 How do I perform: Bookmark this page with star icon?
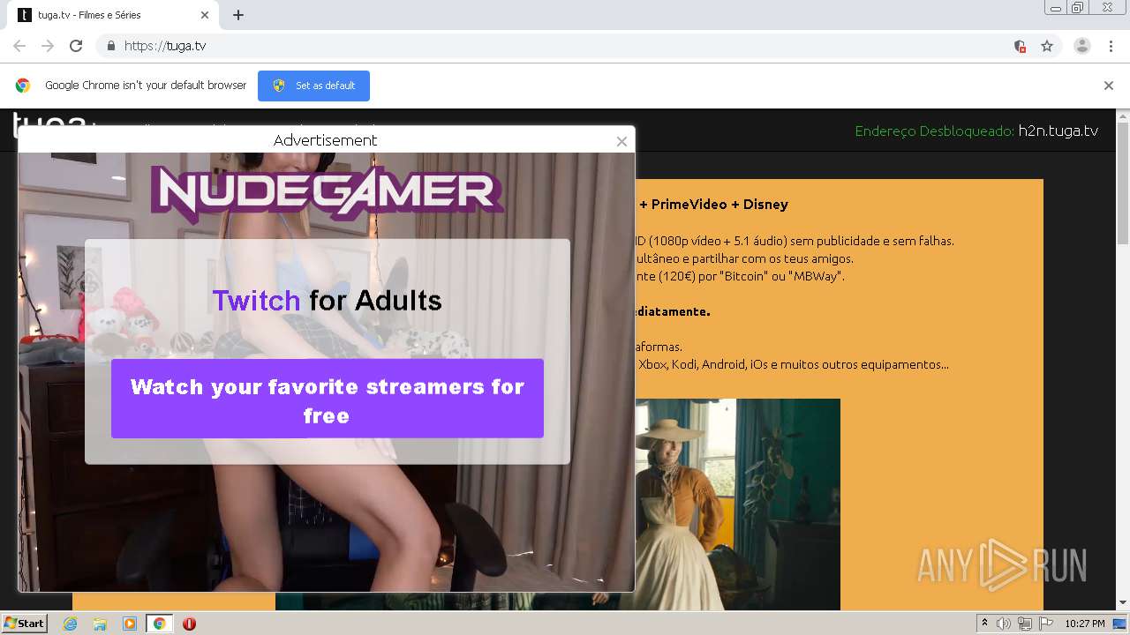1047,46
